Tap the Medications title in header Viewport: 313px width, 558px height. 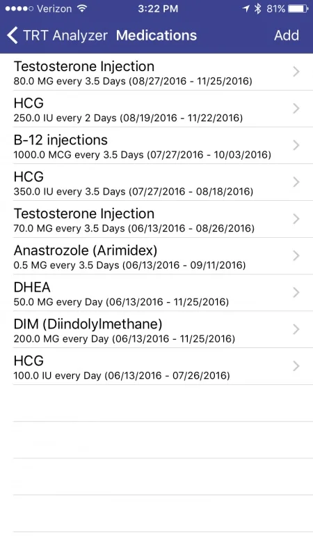[156, 36]
